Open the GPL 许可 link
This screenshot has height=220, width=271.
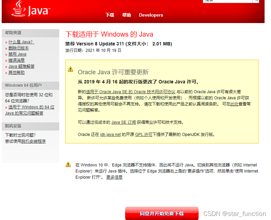[144, 135]
